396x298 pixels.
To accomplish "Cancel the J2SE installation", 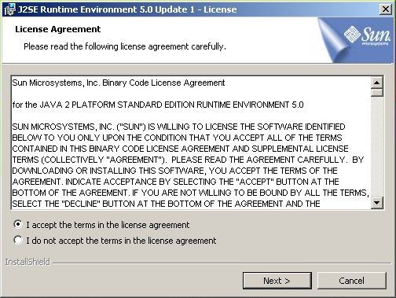I will [x=351, y=281].
